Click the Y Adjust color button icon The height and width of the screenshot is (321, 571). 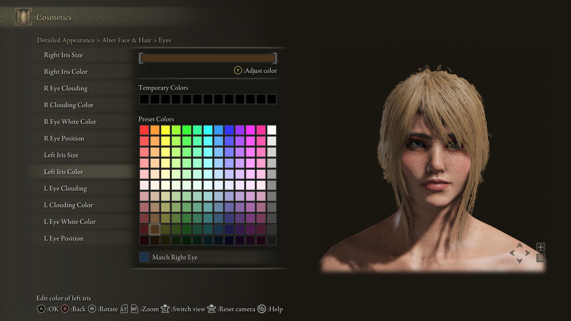point(238,70)
